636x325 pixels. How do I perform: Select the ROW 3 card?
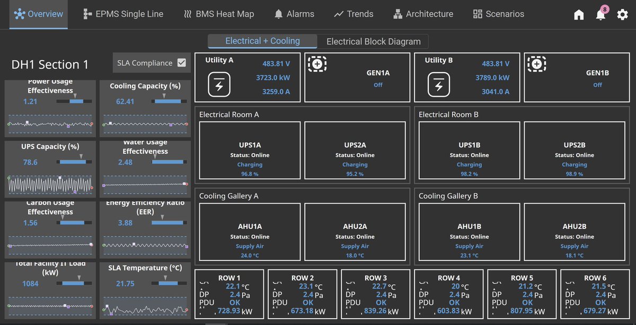point(375,295)
